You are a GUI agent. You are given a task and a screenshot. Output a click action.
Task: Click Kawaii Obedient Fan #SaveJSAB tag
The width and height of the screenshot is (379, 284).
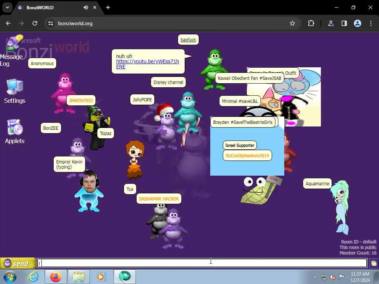[x=249, y=78]
